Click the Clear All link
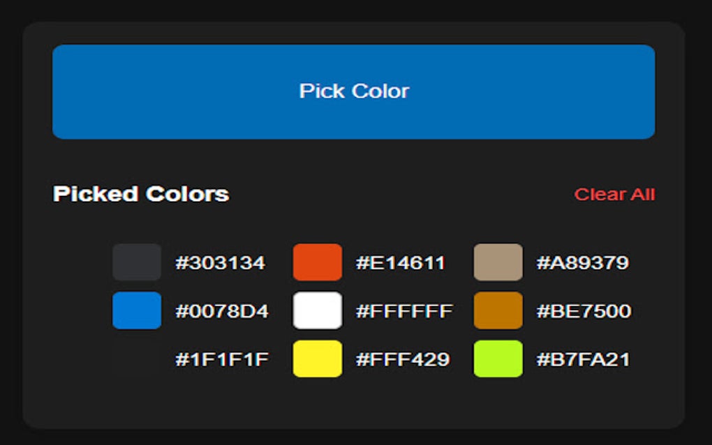712x445 pixels. tap(615, 195)
